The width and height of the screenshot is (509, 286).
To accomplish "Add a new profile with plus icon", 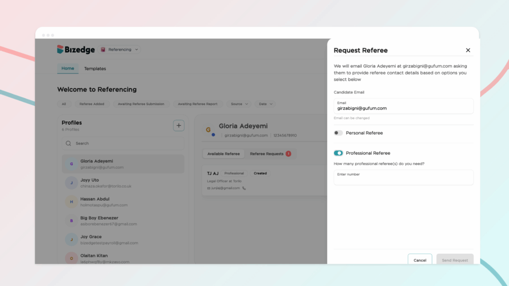I will (178, 126).
